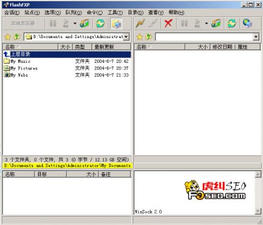This screenshot has height=225, width=263.
Task: Click the globe site browser icon
Action: point(247,24)
